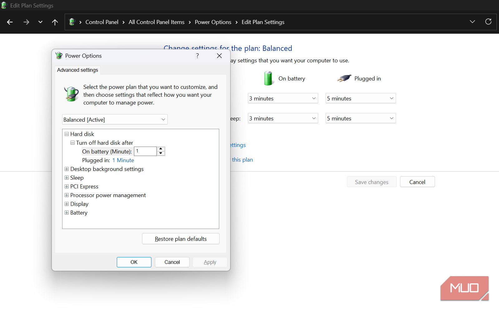Image resolution: width=499 pixels, height=311 pixels.
Task: Collapse Turn off hard disk after node
Action: 72,143
